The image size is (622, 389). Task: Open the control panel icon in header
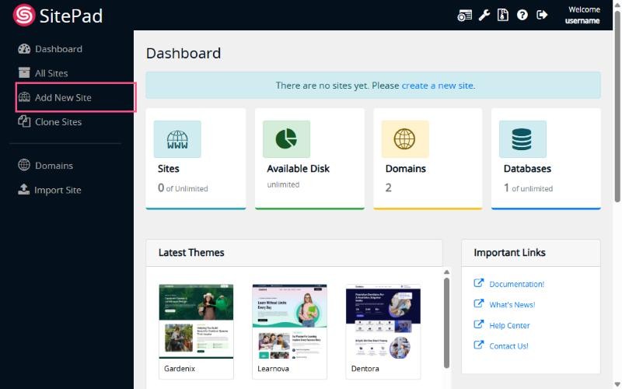[464, 15]
